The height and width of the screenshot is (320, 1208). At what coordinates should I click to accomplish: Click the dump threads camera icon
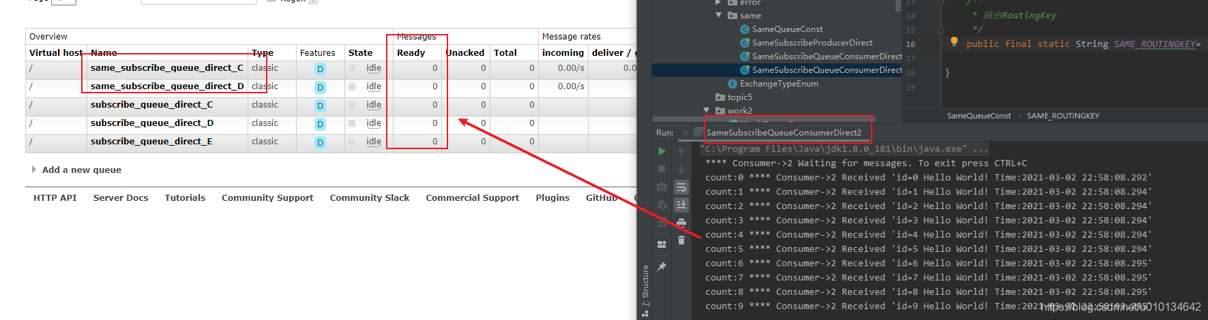pyautogui.click(x=661, y=187)
